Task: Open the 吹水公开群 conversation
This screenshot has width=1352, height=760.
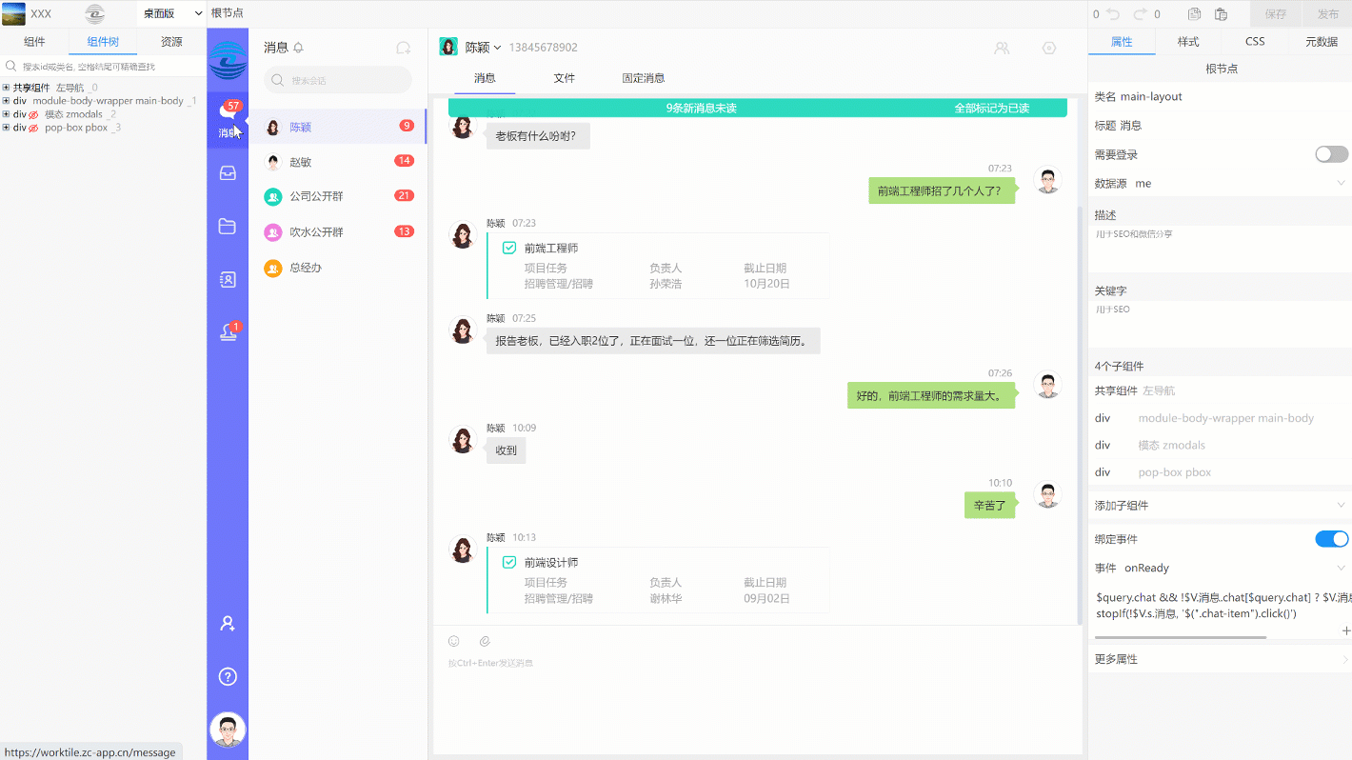Action: pyautogui.click(x=338, y=231)
